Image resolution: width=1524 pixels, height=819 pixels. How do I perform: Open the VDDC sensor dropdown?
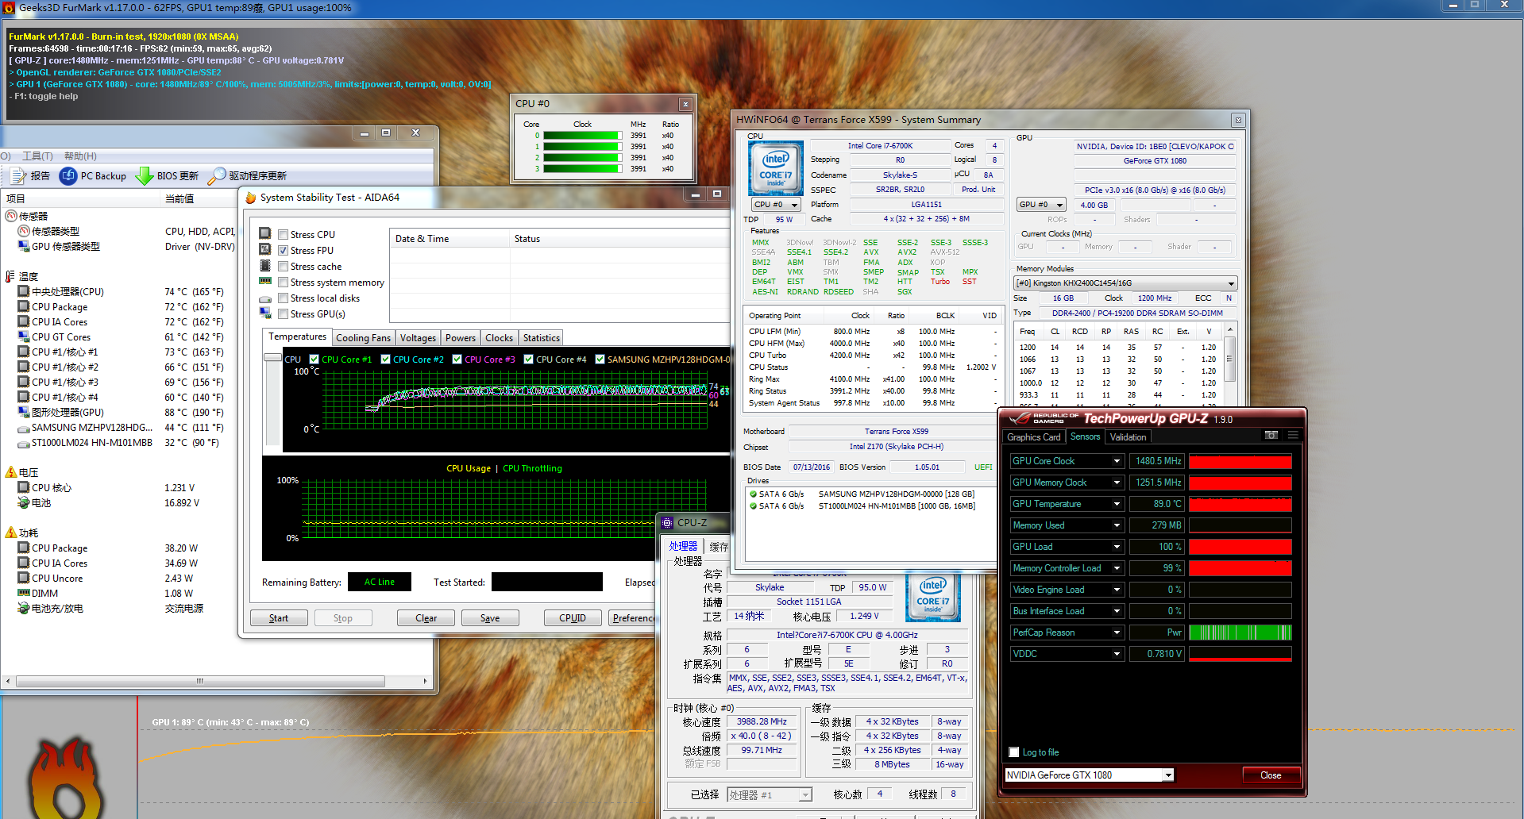tap(1117, 654)
